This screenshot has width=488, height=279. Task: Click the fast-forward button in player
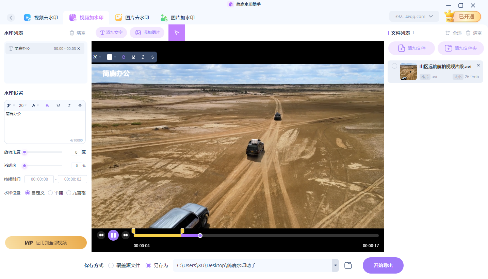[x=126, y=235]
